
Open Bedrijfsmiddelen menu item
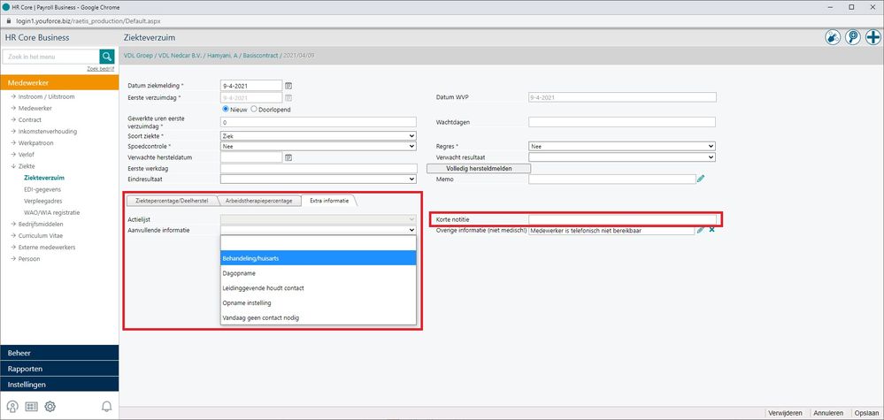click(x=38, y=224)
